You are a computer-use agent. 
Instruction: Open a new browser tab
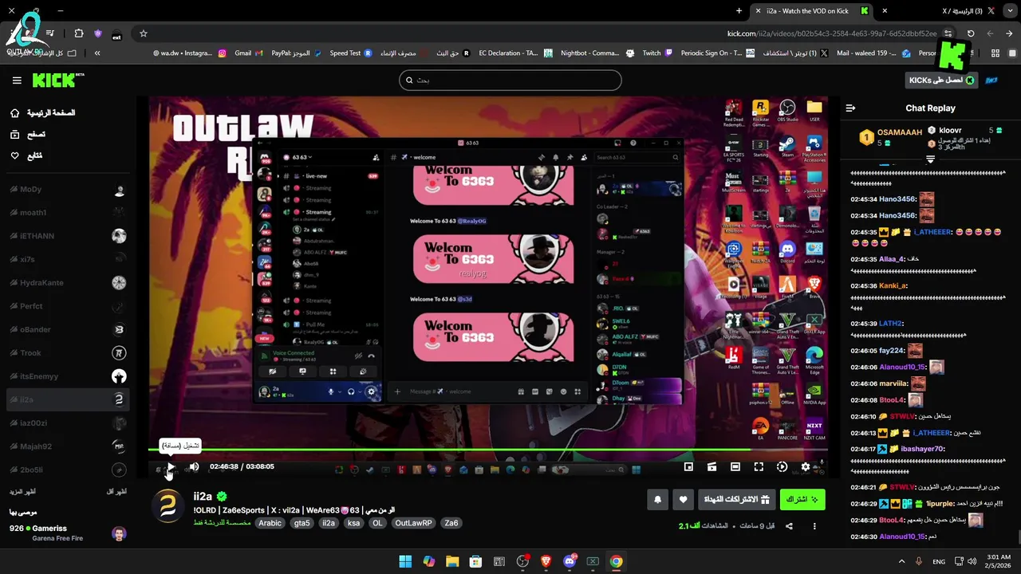[x=739, y=11]
